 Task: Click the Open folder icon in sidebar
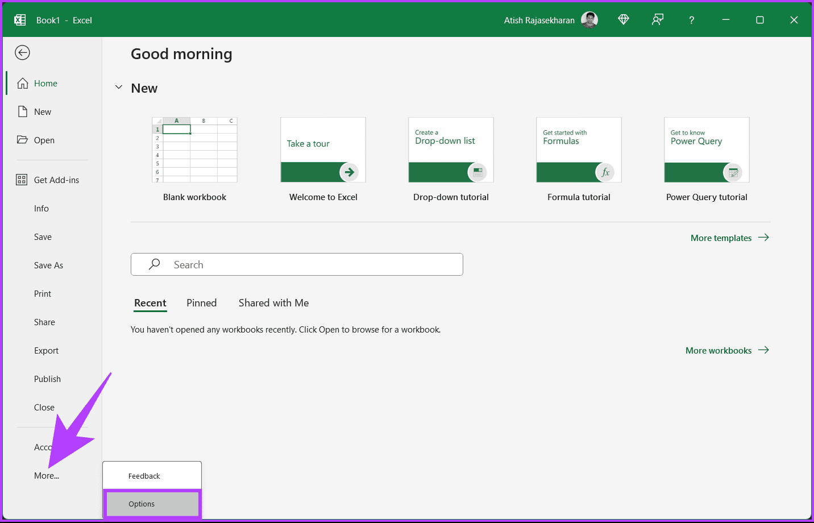coord(23,140)
